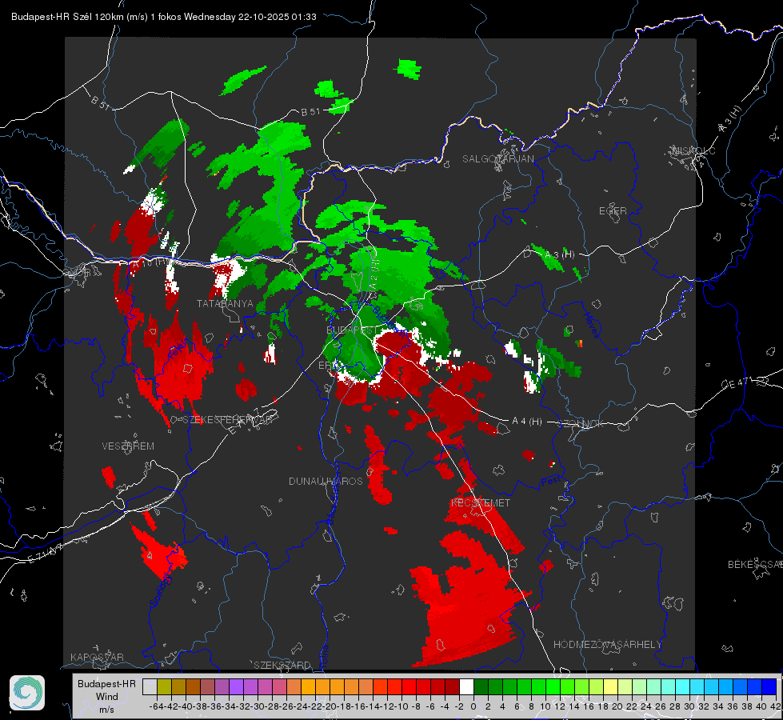Click the 'Budapest-HR Wind m/s' legend title
The height and width of the screenshot is (720, 783).
[107, 696]
